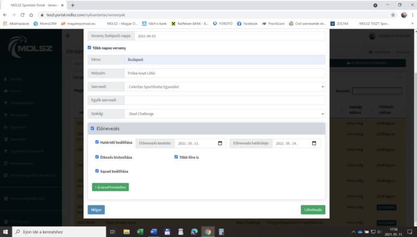Uncheck Squad beállítása checkbox
The height and width of the screenshot is (237, 417).
(x=97, y=171)
